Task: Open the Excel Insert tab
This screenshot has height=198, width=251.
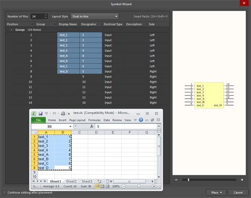Action: coord(62,120)
